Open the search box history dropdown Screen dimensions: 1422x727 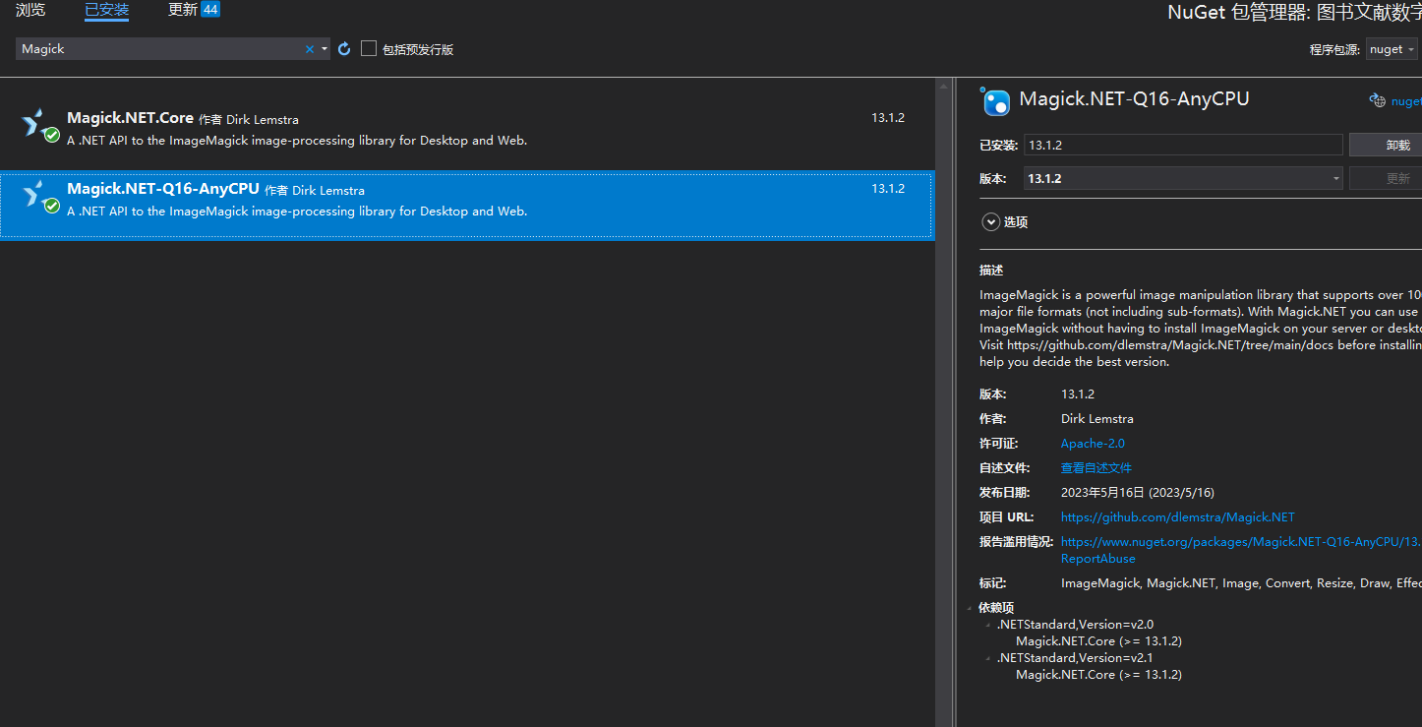click(x=325, y=49)
